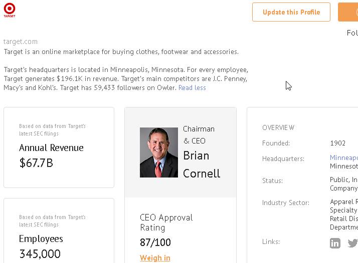This screenshot has width=358, height=263.
Task: Open Target's LinkedIn page icon
Action: click(x=335, y=243)
